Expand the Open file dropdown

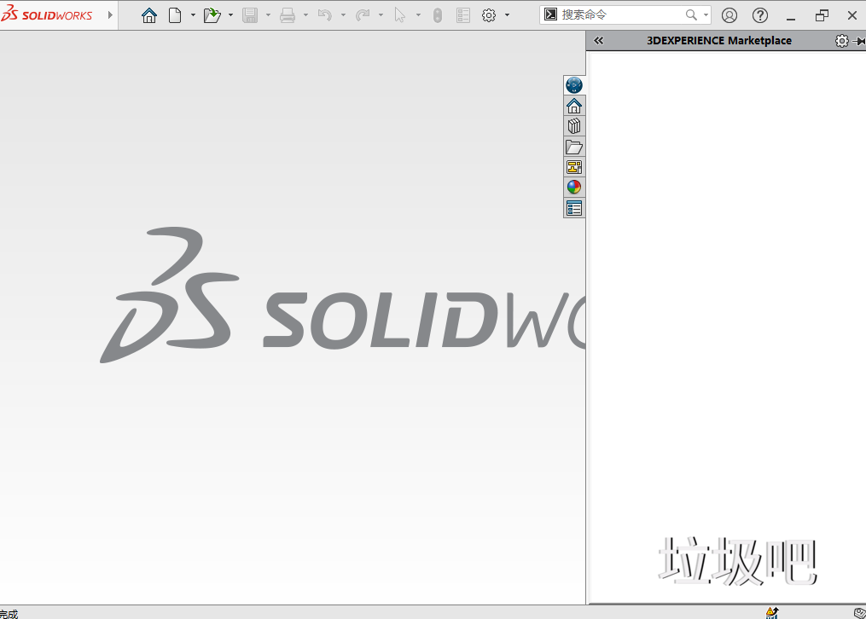pos(230,14)
